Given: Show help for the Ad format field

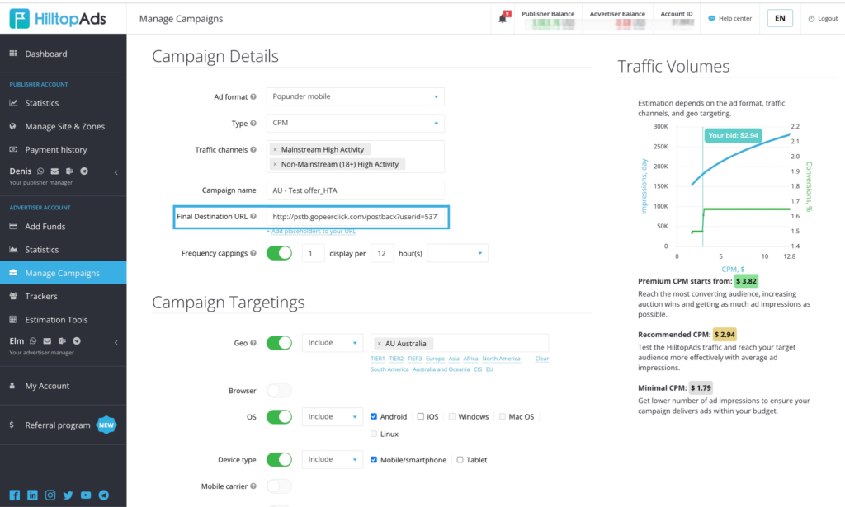Looking at the screenshot, I should coord(253,97).
